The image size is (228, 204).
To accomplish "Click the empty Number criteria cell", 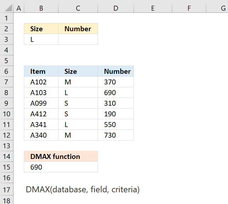I will pyautogui.click(x=78, y=39).
